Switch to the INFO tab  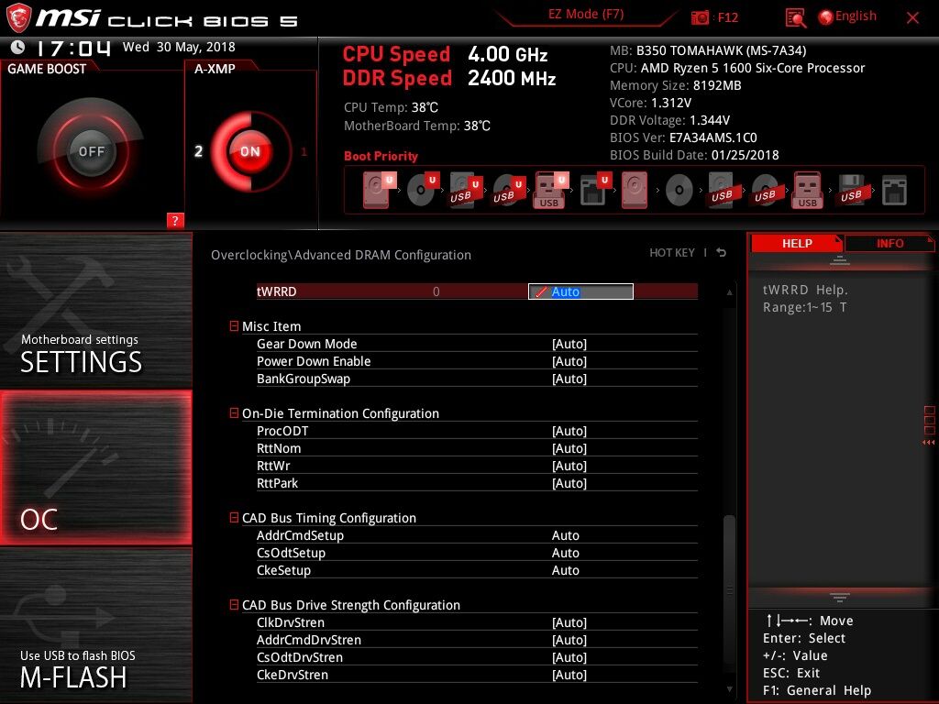(889, 243)
